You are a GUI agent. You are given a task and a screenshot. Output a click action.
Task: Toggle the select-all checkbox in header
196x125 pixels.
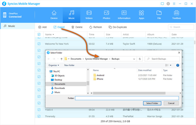point(39,34)
